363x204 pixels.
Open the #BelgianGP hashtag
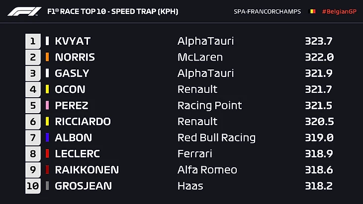pyautogui.click(x=339, y=11)
